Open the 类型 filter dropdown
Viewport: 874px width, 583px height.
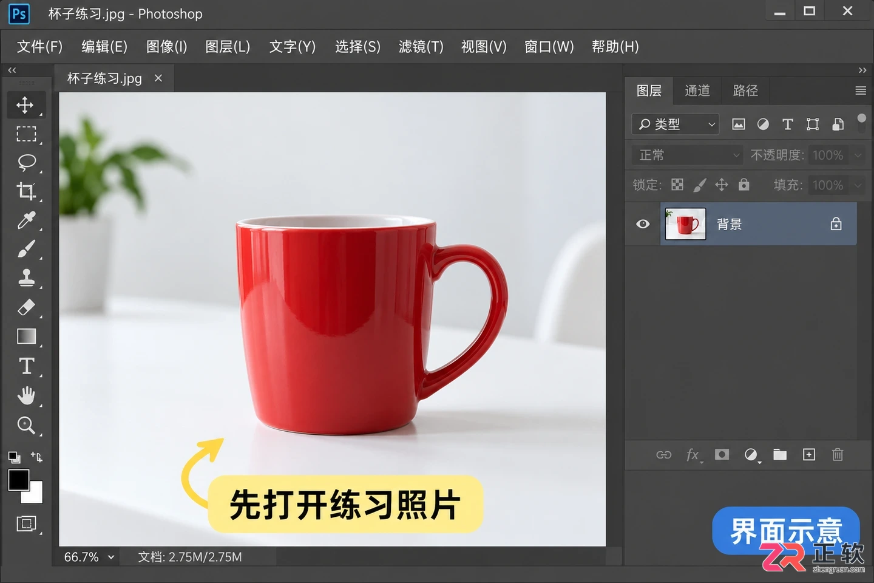pyautogui.click(x=676, y=124)
